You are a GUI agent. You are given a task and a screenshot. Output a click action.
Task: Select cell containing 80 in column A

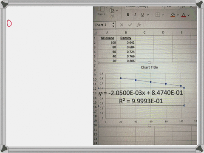coord(107,47)
